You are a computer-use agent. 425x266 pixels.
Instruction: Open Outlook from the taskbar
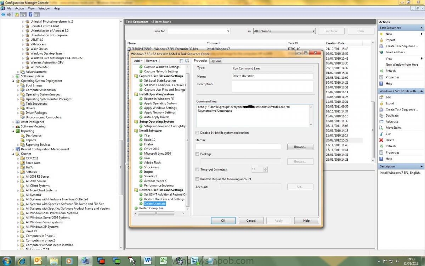click(38, 261)
